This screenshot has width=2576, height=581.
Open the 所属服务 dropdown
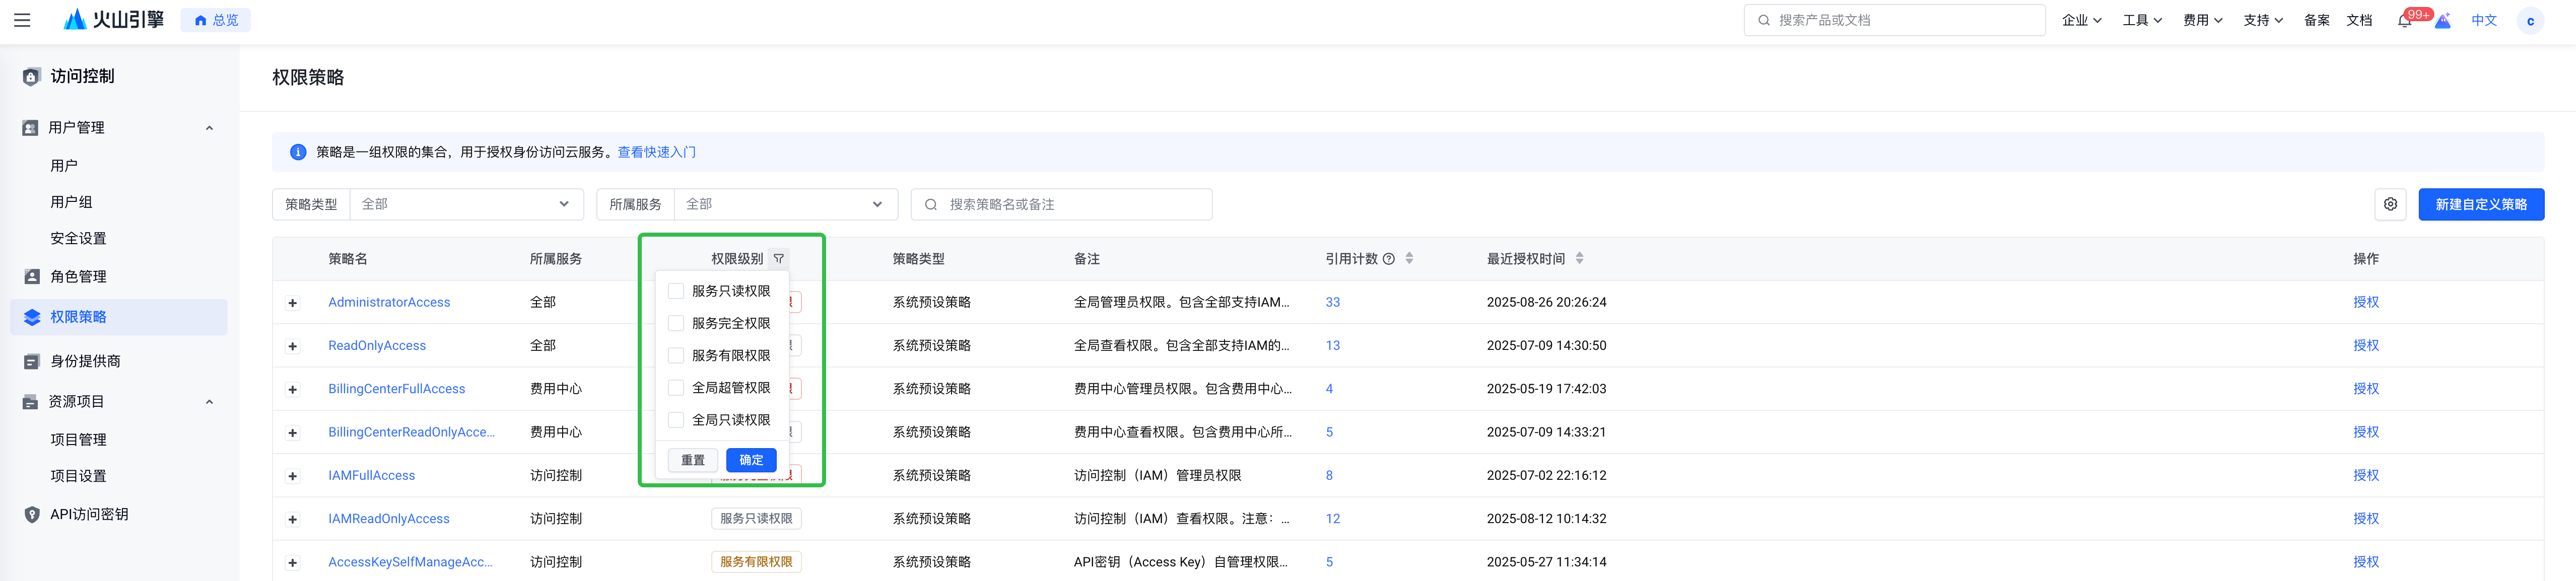[x=785, y=204]
